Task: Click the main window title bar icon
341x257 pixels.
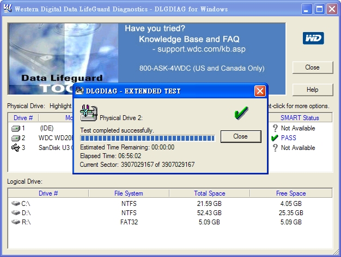Action: (8, 9)
